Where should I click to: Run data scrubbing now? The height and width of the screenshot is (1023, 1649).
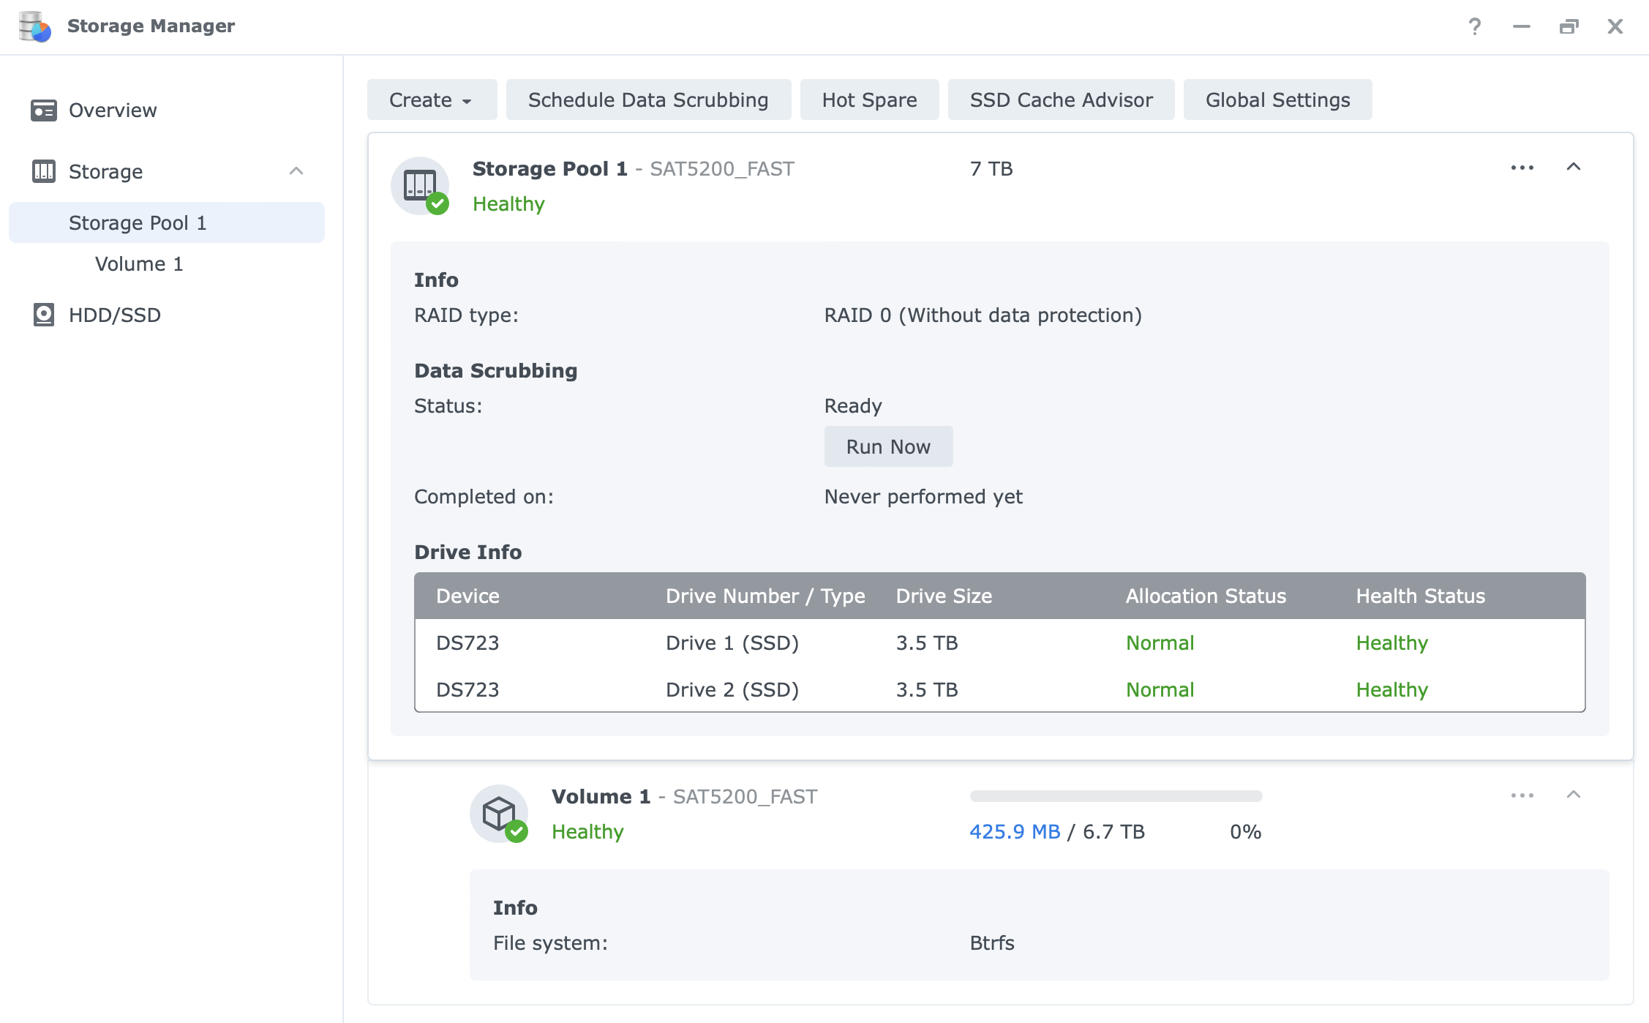(x=888, y=446)
